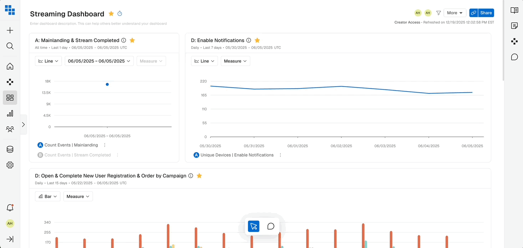Image resolution: width=523 pixels, height=248 pixels.
Task: Go to Home via the house icon
Action: 10,66
